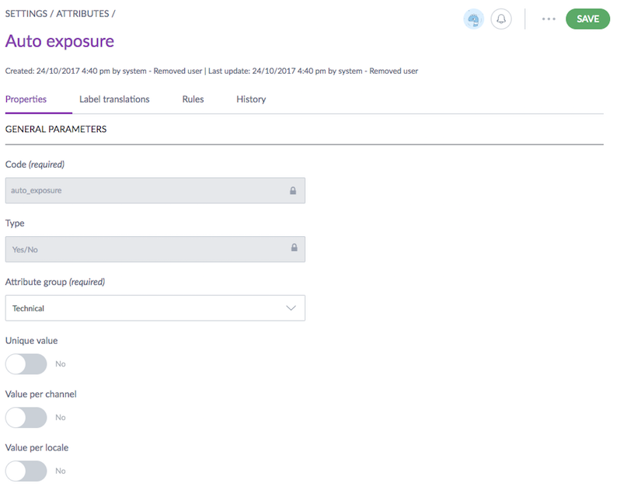
Task: Click the lock icon in Type field
Action: pos(294,248)
